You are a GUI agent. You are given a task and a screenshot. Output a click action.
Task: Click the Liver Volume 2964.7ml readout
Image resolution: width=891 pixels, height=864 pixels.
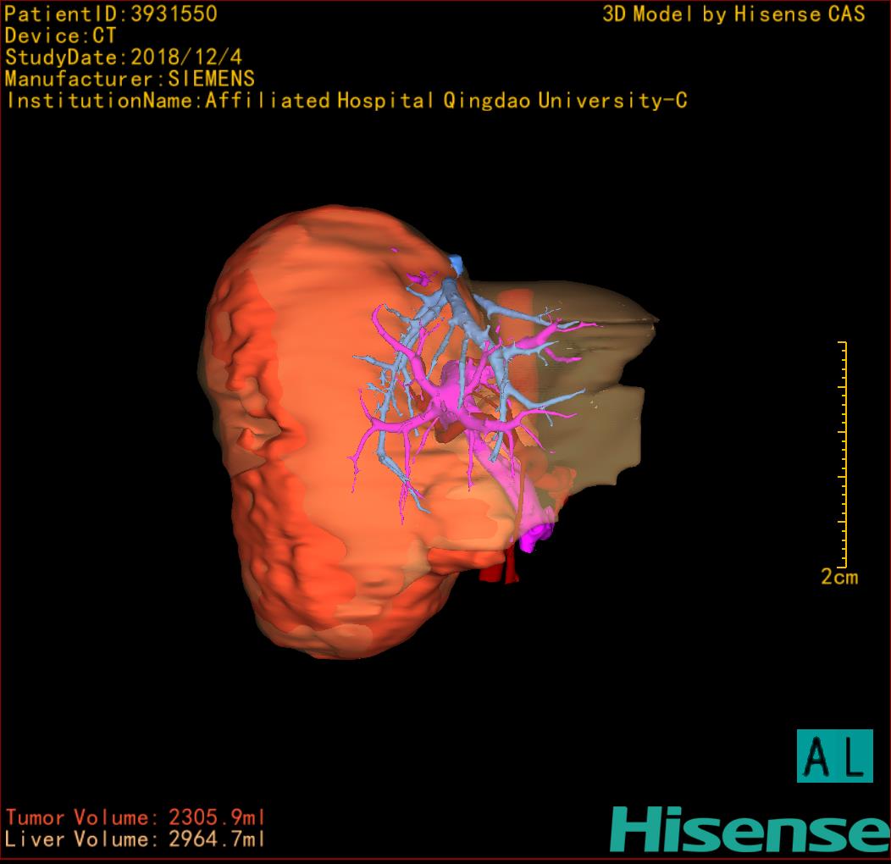(136, 839)
